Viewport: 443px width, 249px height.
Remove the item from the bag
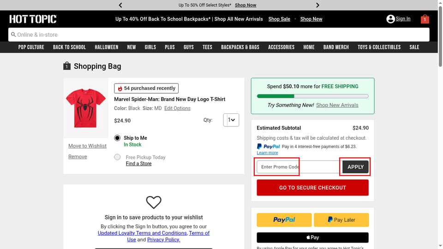[78, 157]
